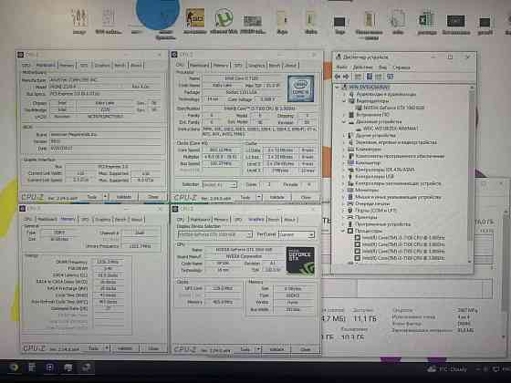Switch to Bench tab in CPU-Z Mainboard window

point(120,66)
